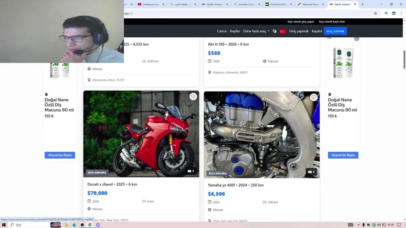Click Giriş yapmak link
The height and width of the screenshot is (228, 406).
pos(299,31)
